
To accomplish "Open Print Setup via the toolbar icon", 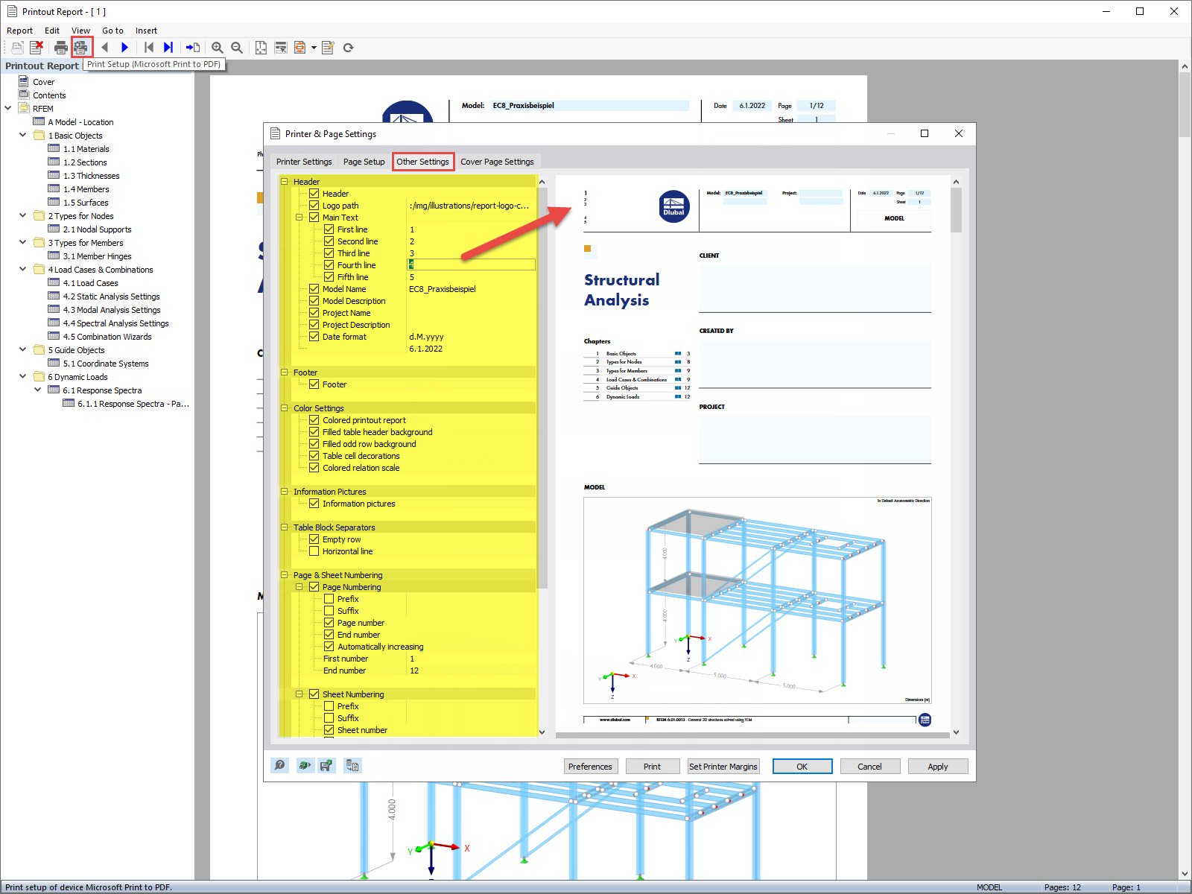I will pyautogui.click(x=81, y=47).
